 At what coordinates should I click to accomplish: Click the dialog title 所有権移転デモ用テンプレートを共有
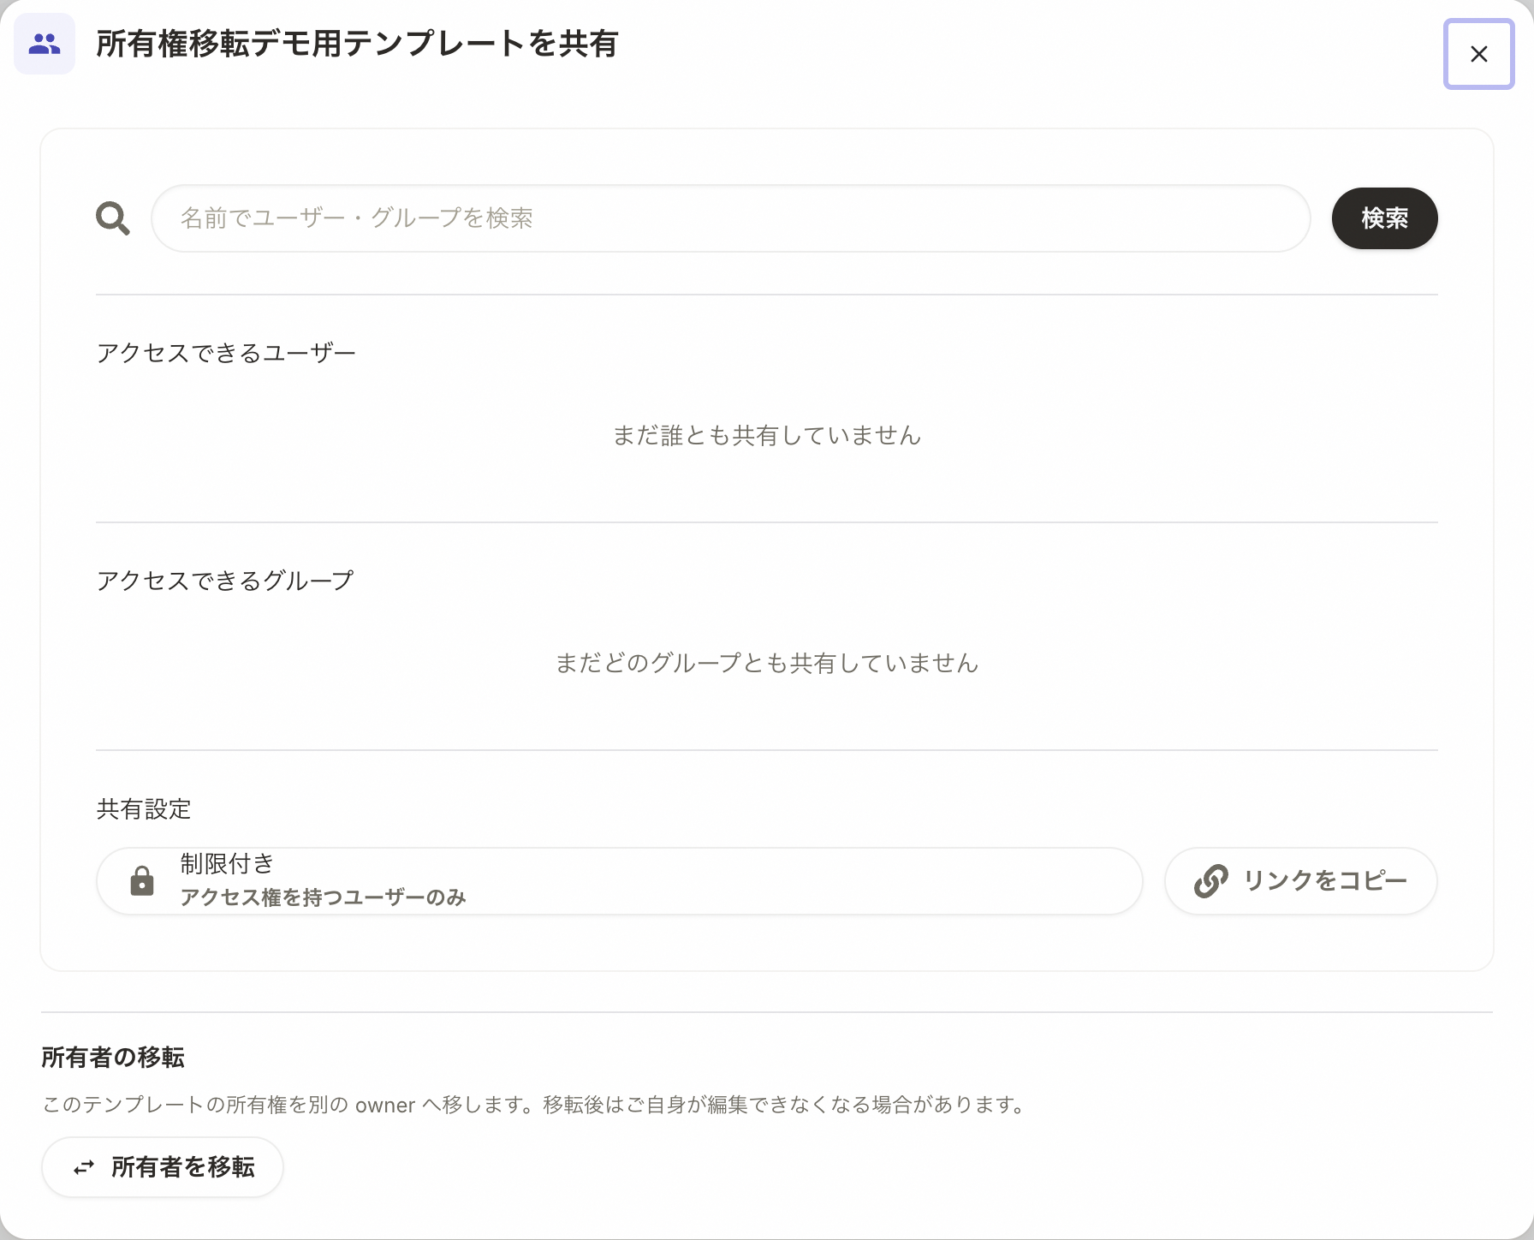pos(357,44)
